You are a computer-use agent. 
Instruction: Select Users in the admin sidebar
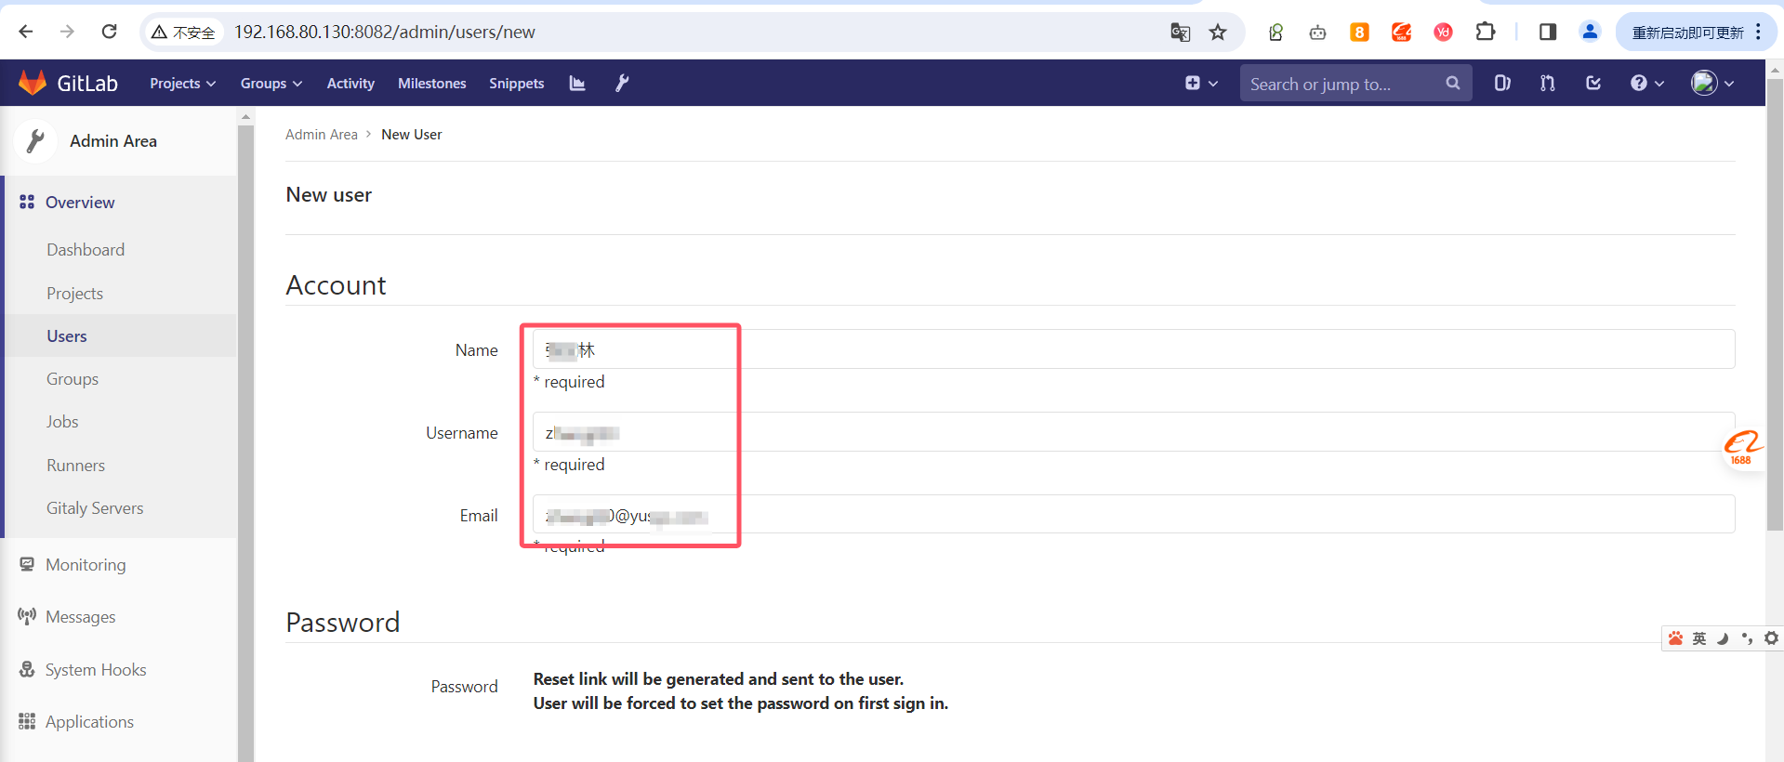[x=67, y=336]
